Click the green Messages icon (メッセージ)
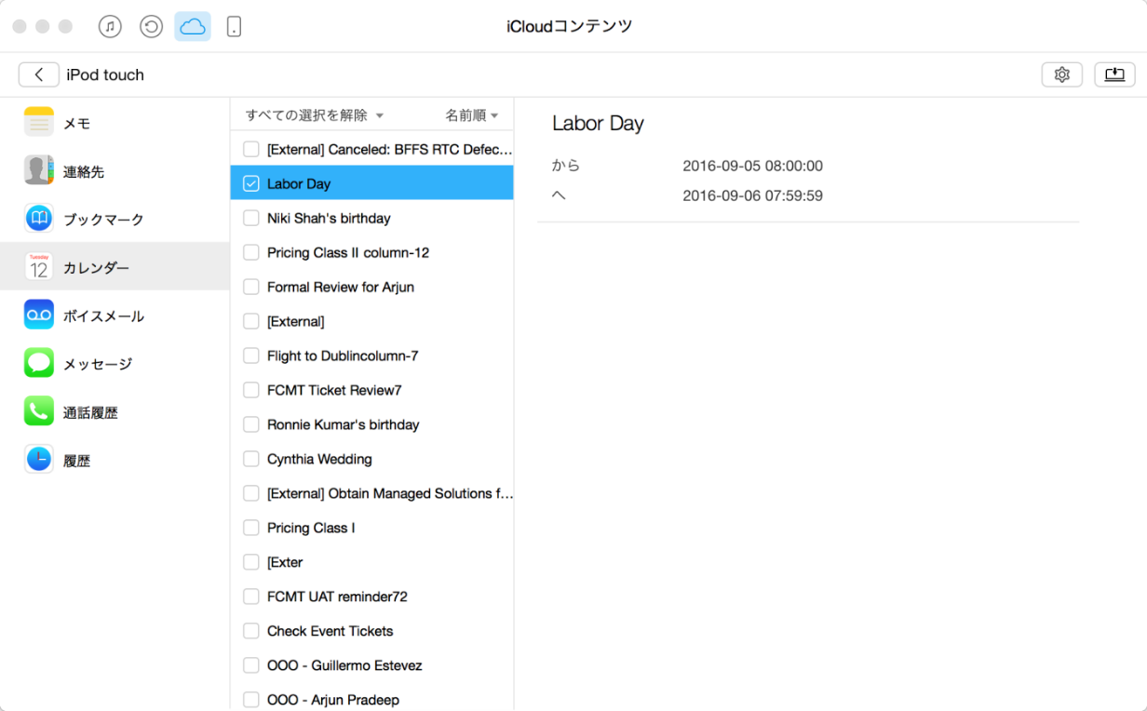Viewport: 1147px width, 711px height. (39, 364)
